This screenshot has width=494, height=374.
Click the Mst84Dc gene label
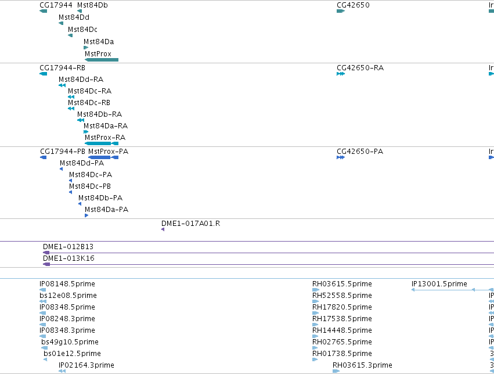pyautogui.click(x=82, y=30)
